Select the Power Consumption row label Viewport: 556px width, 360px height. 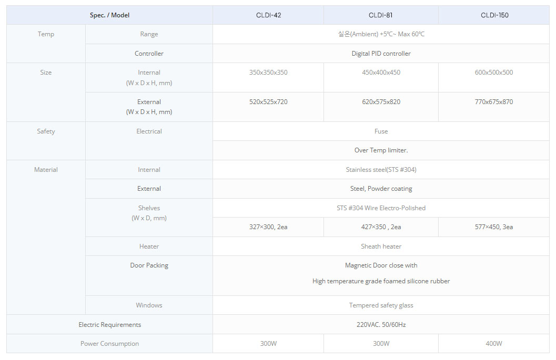[x=109, y=344]
